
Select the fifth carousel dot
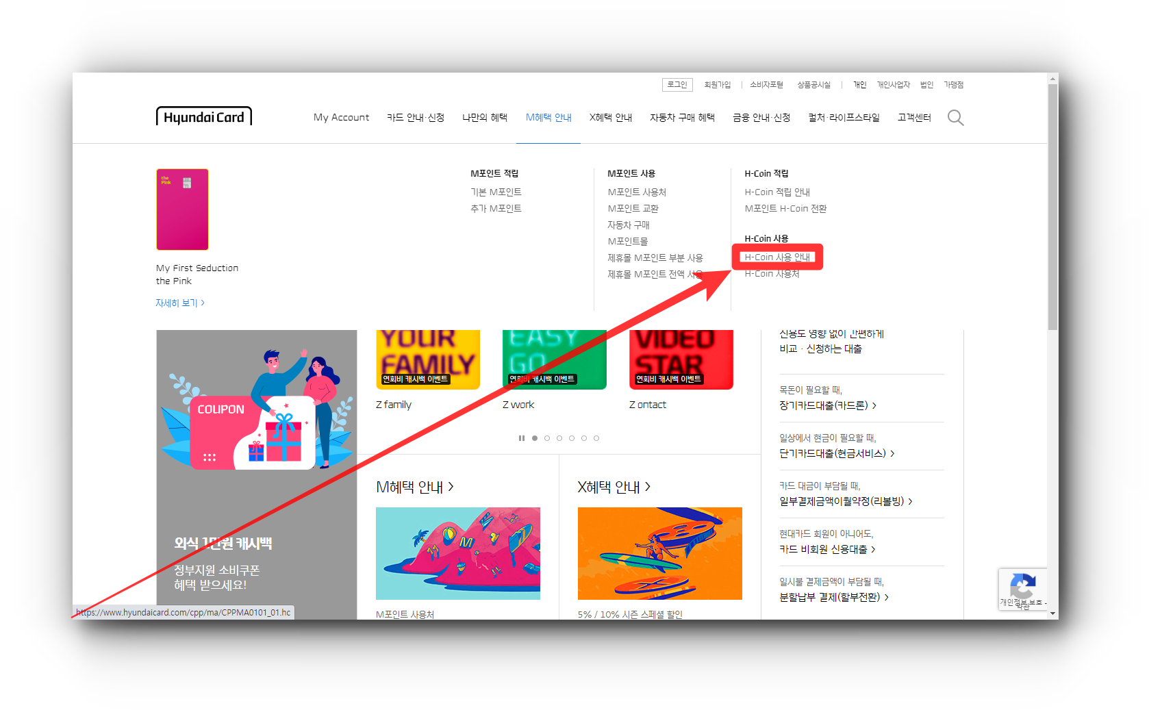(x=584, y=438)
